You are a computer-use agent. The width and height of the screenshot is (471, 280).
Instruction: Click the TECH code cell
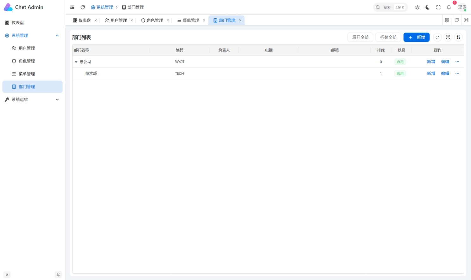180,73
